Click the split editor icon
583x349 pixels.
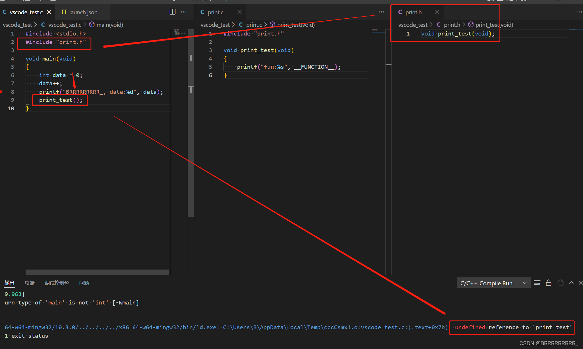[x=173, y=12]
